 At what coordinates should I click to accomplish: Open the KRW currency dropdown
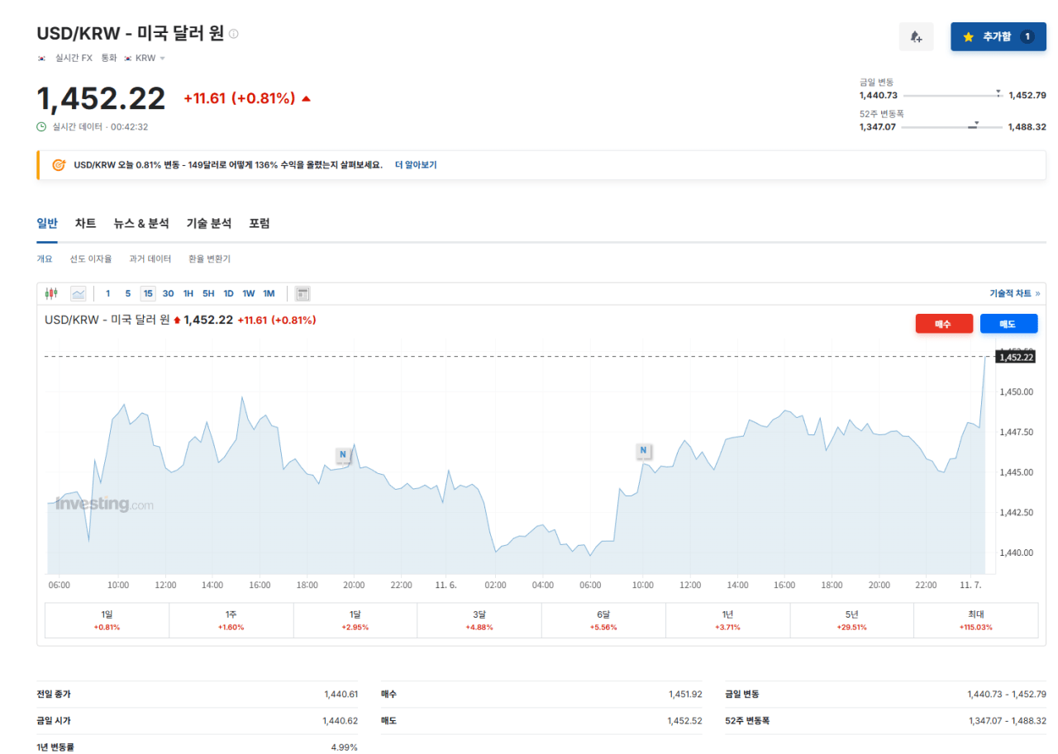pyautogui.click(x=149, y=59)
